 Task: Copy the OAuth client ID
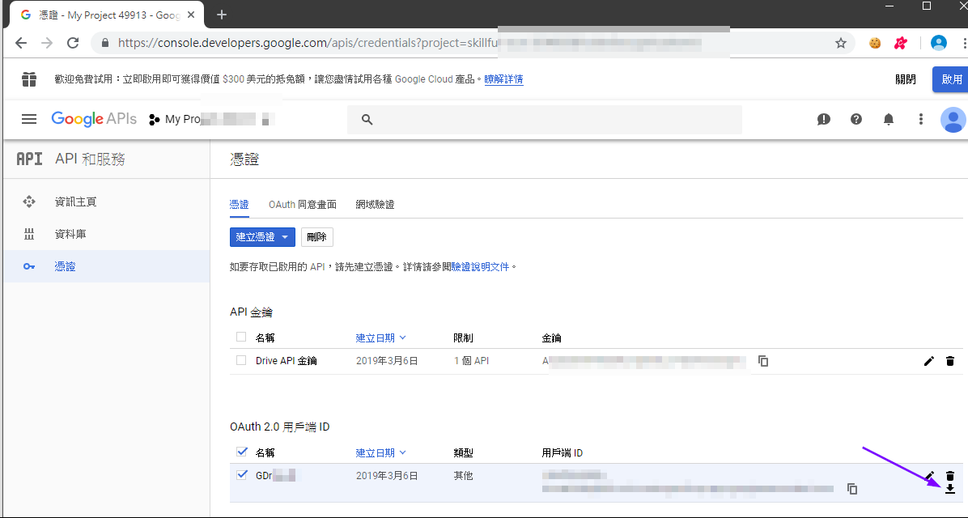[x=852, y=489]
